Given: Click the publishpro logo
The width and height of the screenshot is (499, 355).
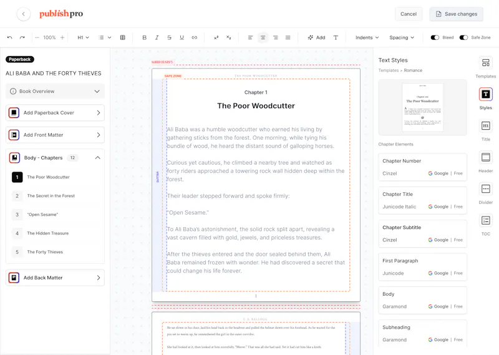Looking at the screenshot, I should click(x=61, y=14).
